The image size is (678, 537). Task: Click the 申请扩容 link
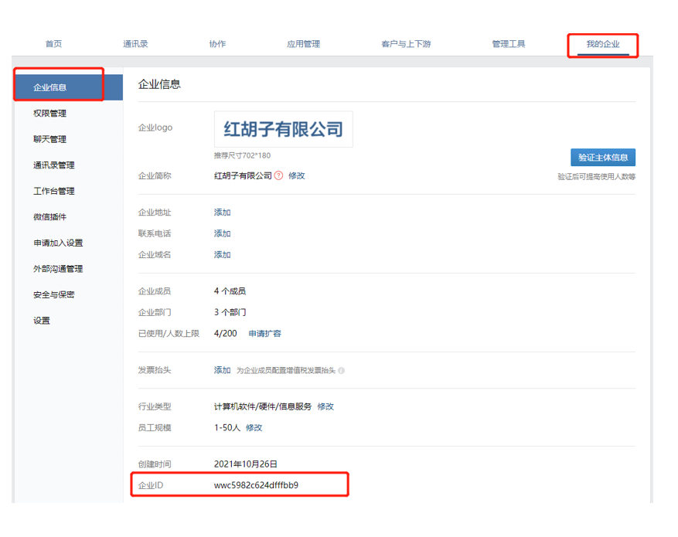(264, 334)
